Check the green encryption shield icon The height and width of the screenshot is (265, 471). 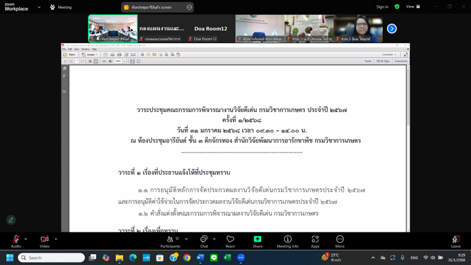[397, 7]
